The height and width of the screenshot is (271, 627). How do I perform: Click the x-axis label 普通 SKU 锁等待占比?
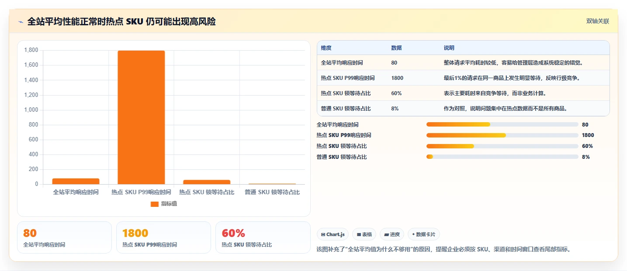point(272,192)
